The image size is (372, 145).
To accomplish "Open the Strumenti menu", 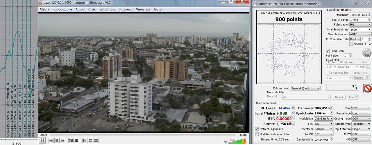I will click(x=126, y=9).
